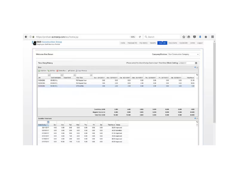Open the Pay History menu tab
This screenshot has width=239, height=179.
click(x=143, y=43)
